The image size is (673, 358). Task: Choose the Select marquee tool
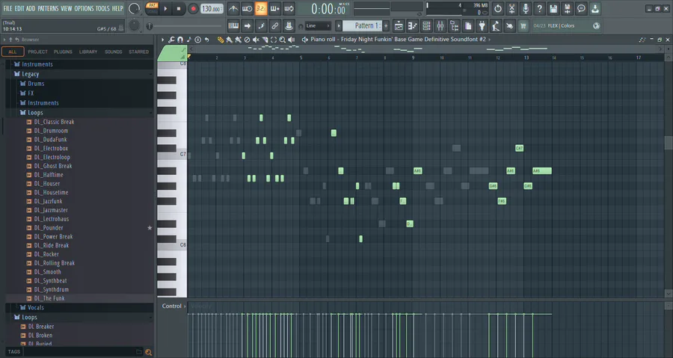274,40
